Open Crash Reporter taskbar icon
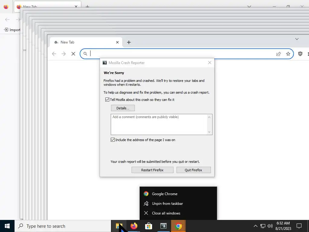 coord(163,226)
